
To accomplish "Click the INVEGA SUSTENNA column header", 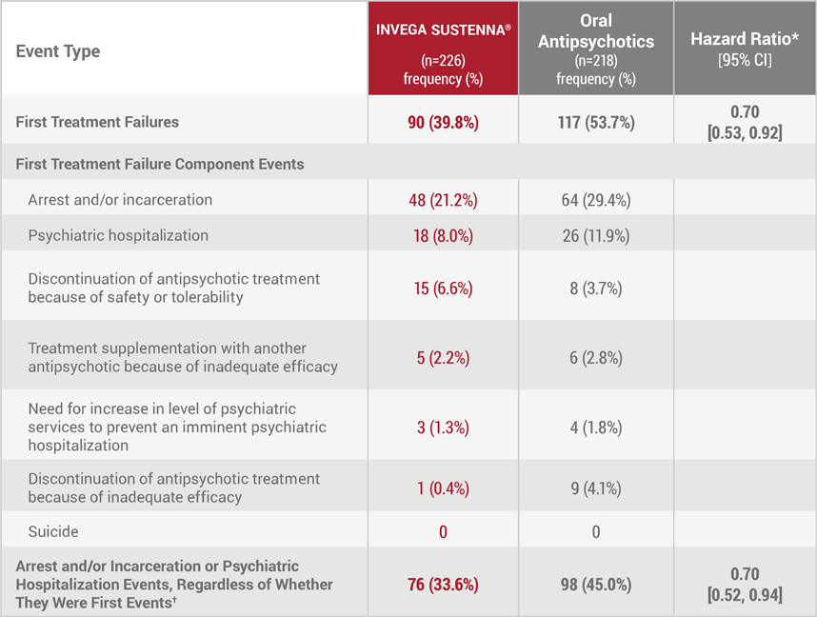I will pos(444,49).
